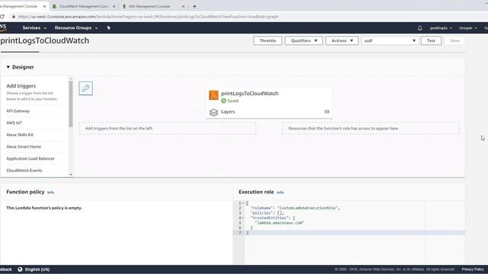Viewport: 488px width, 274px height.
Task: Click the Save button
Action: [x=454, y=40]
